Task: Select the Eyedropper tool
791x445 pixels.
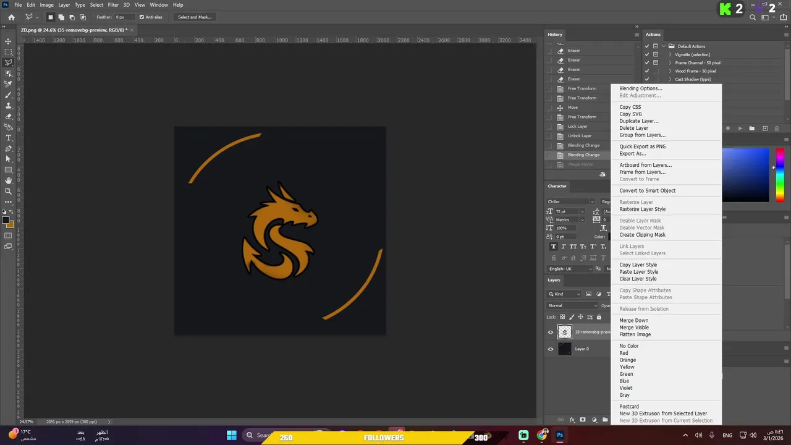Action: (8, 84)
